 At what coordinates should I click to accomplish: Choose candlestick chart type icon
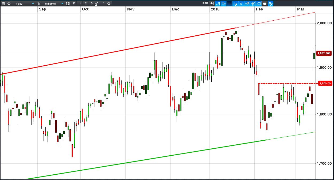point(241,3)
